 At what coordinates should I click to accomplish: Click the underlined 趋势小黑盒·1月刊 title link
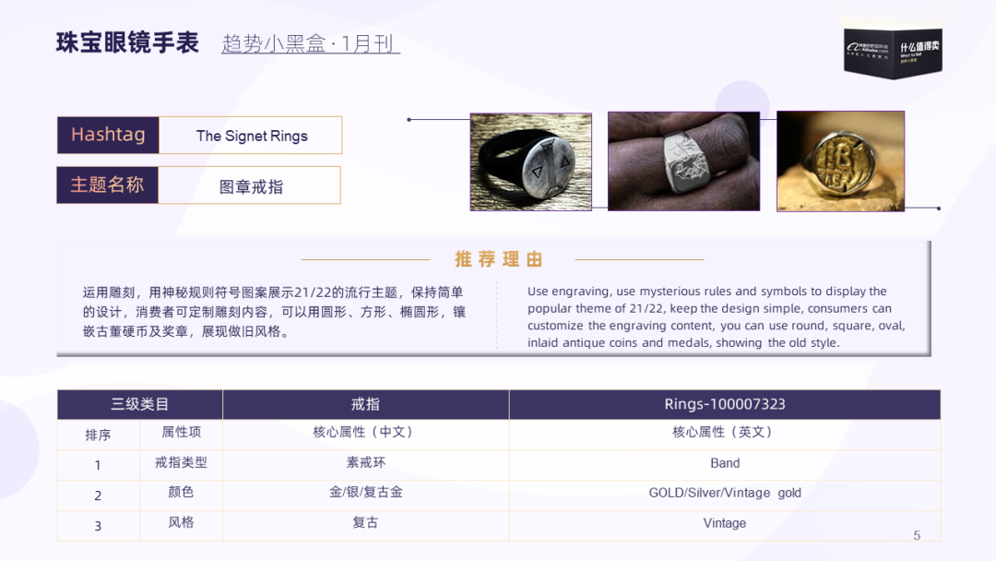pos(311,43)
